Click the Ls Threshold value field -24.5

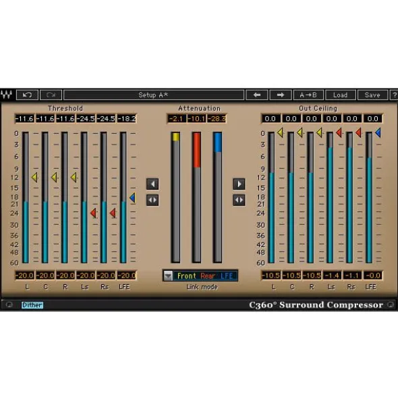click(86, 119)
